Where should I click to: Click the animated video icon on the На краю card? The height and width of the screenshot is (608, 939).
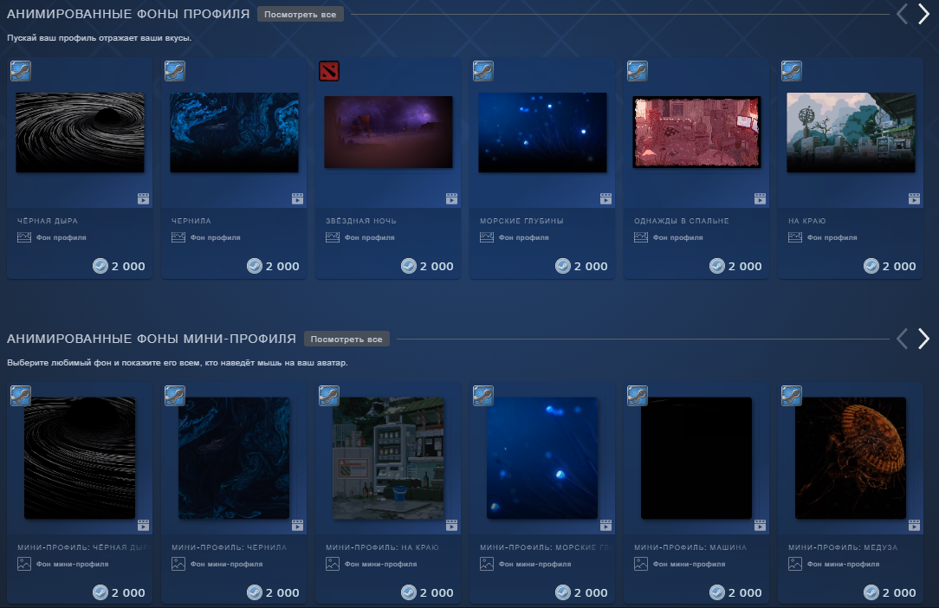(915, 199)
